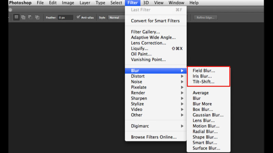273x153 pixels.
Task: Open Filter Gallery
Action: 156,32
